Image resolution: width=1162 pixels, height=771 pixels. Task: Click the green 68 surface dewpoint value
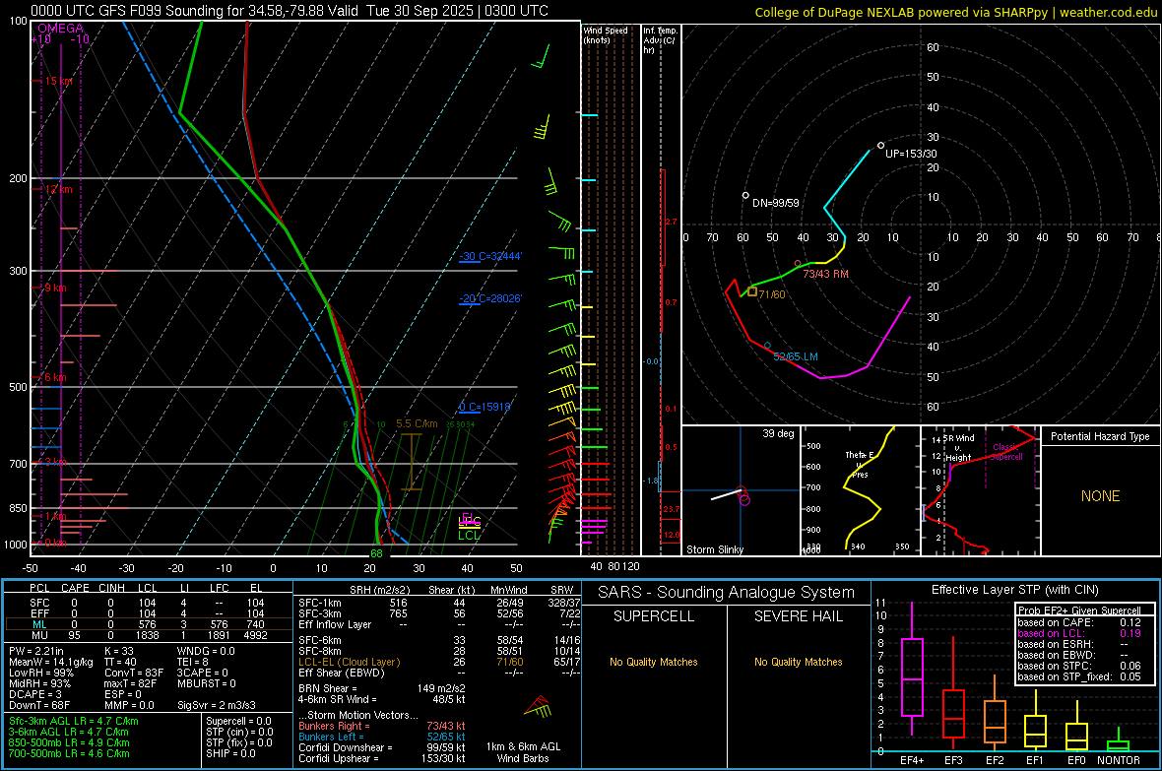[x=376, y=553]
